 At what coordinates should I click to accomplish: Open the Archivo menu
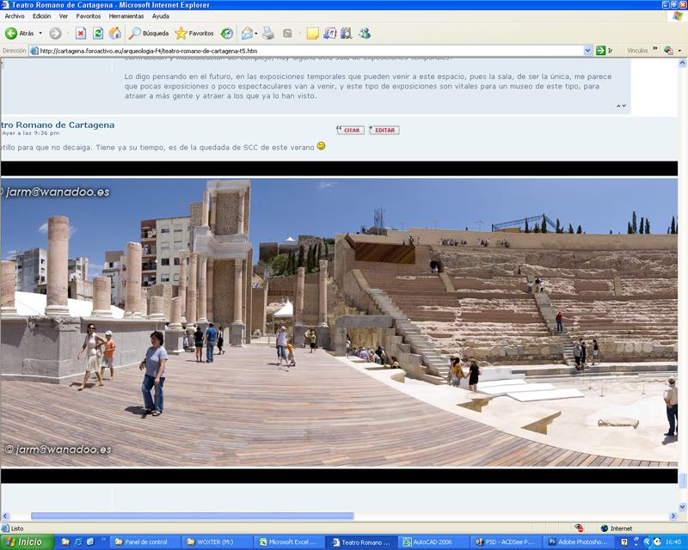click(15, 16)
